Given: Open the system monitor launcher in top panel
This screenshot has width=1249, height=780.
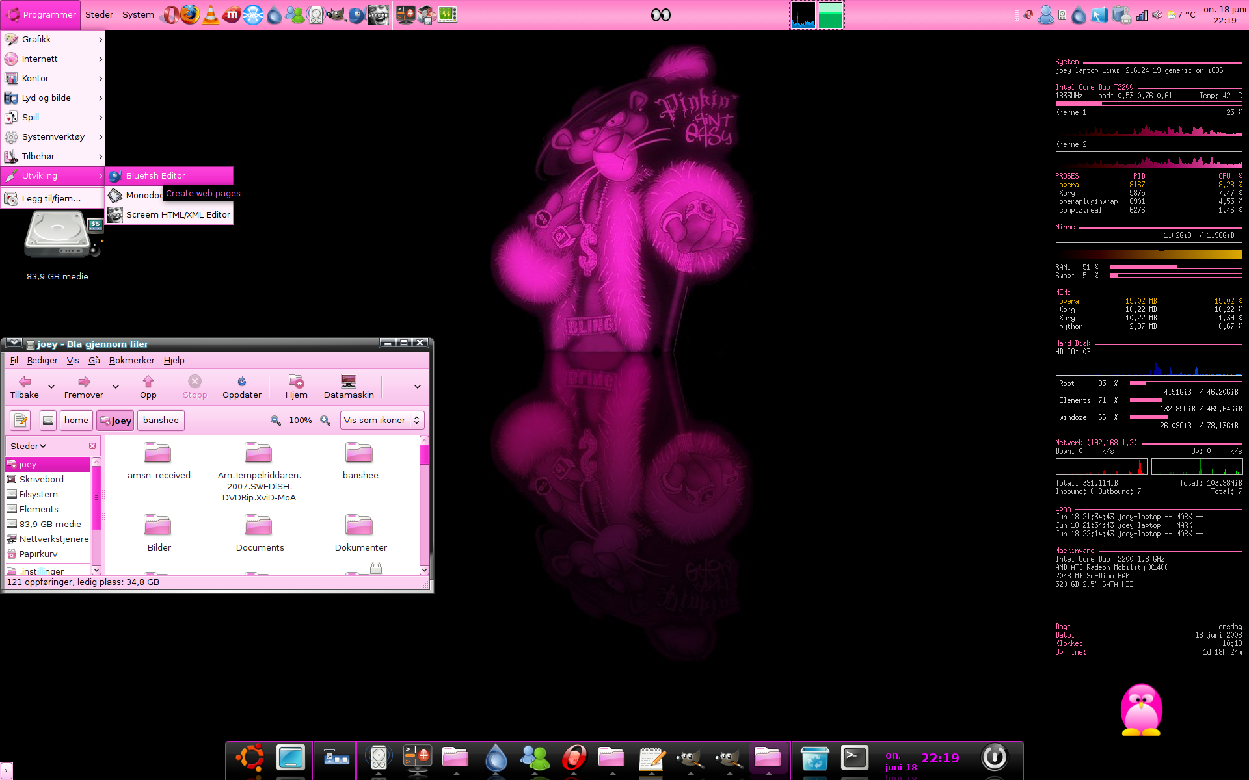Looking at the screenshot, I should click(448, 14).
